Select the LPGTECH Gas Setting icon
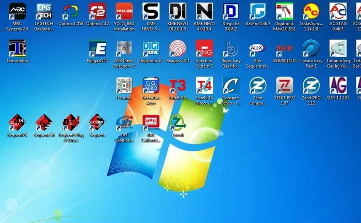Screen dimensions: 361x223 44,11
